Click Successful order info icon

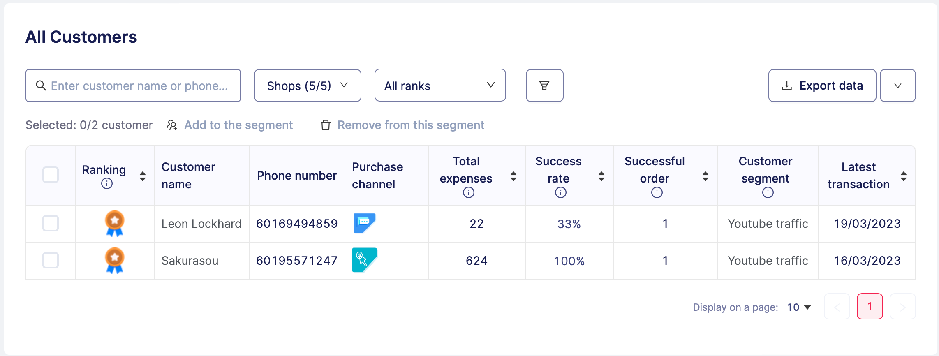(x=657, y=192)
